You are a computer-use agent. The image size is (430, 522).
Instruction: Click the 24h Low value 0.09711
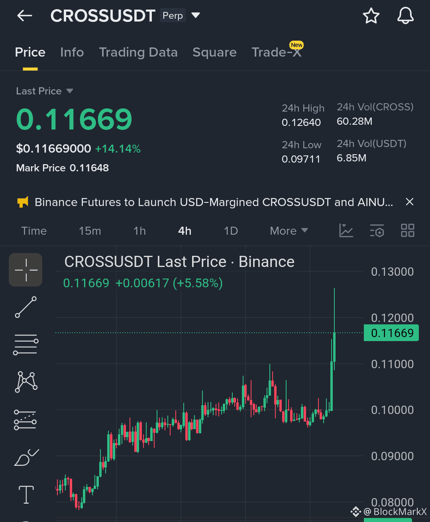pyautogui.click(x=301, y=159)
